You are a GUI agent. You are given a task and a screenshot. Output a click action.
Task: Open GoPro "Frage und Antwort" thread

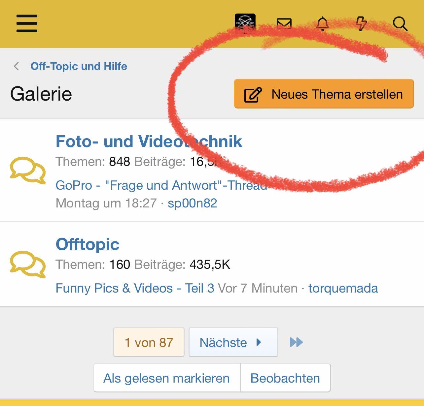161,185
